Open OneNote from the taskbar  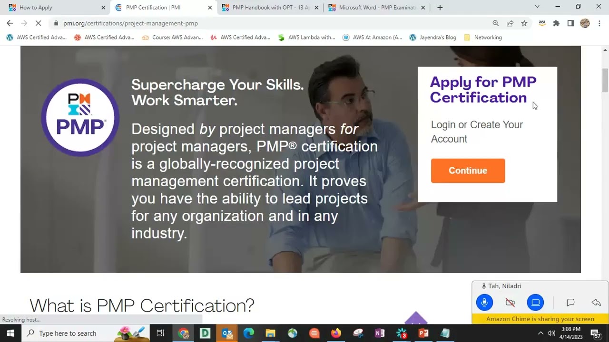pos(380,333)
